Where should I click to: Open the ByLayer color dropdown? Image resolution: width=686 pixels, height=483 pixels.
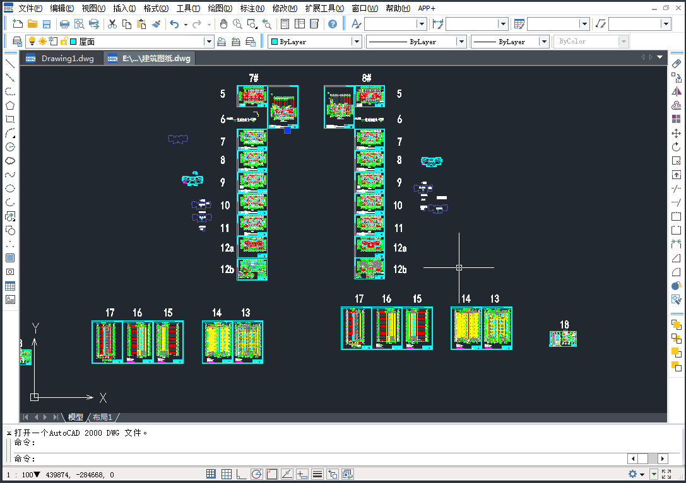click(x=357, y=42)
